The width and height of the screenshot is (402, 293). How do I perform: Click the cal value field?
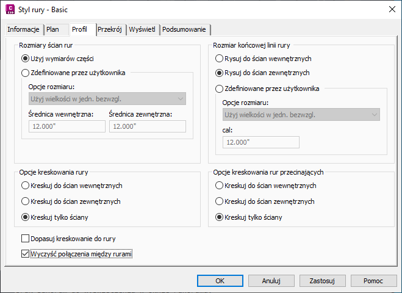tap(260, 142)
